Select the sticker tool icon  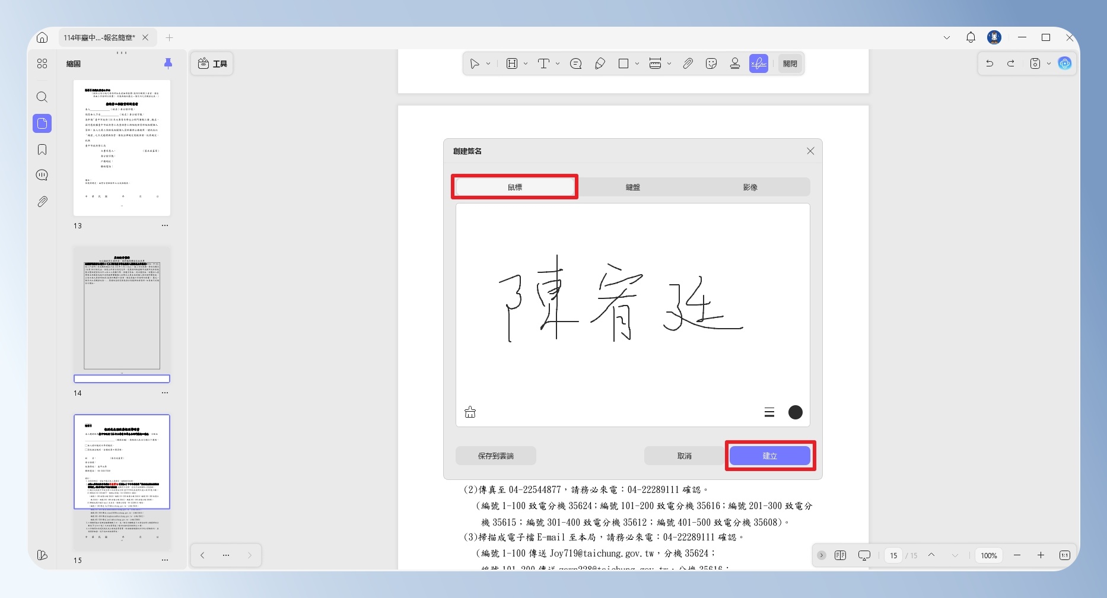point(711,63)
